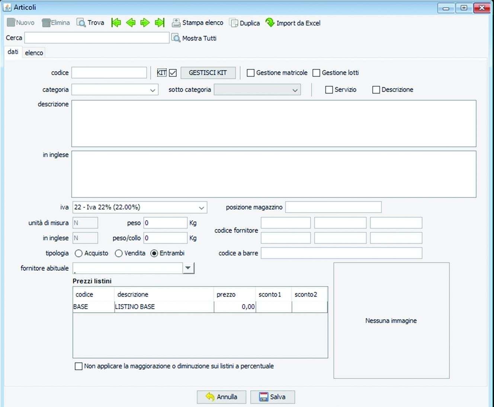Click Mostra Tutti magnifier icon
This screenshot has height=407, width=494.
pos(176,38)
